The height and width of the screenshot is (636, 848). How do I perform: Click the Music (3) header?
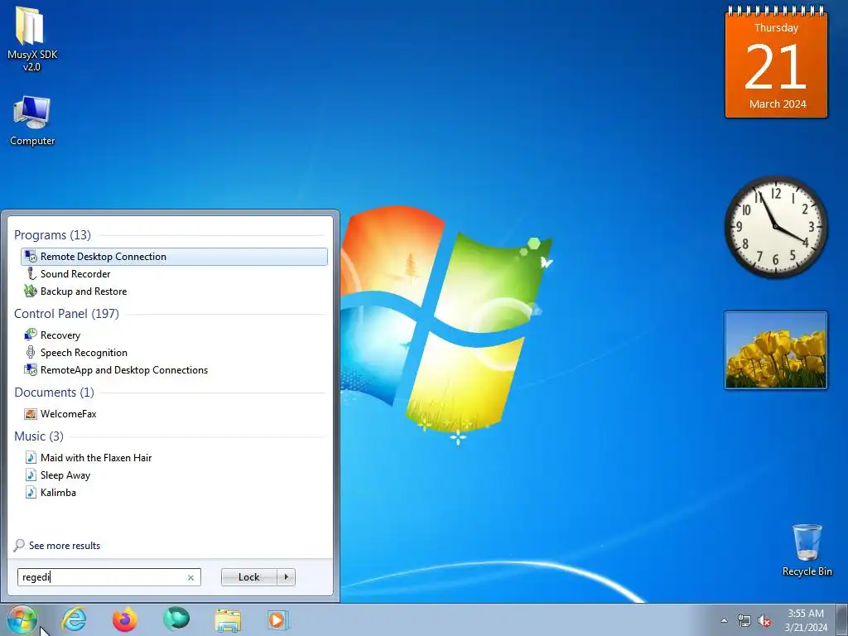pyautogui.click(x=39, y=436)
